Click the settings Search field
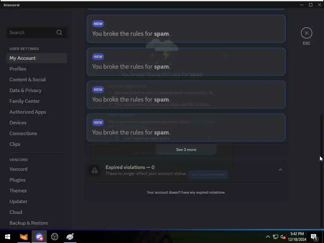Image resolution: width=324 pixels, height=243 pixels. pyautogui.click(x=37, y=33)
